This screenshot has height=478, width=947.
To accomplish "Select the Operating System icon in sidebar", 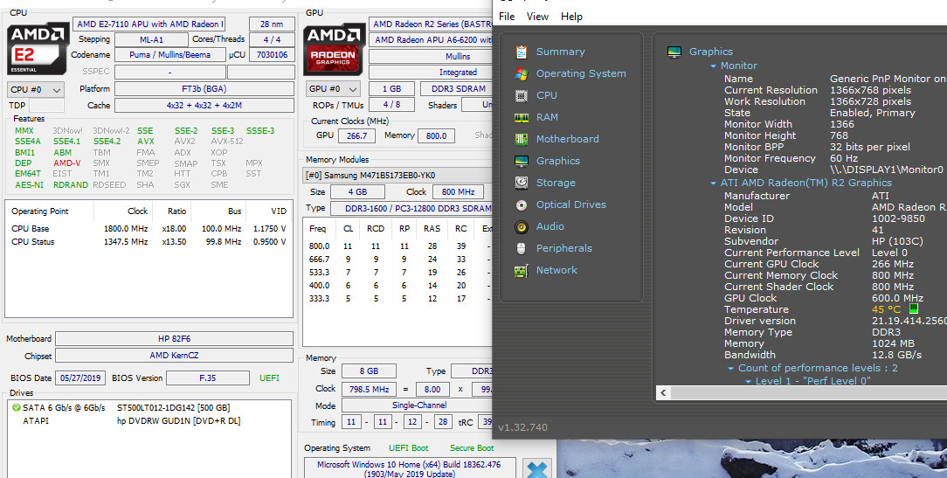I will [522, 73].
